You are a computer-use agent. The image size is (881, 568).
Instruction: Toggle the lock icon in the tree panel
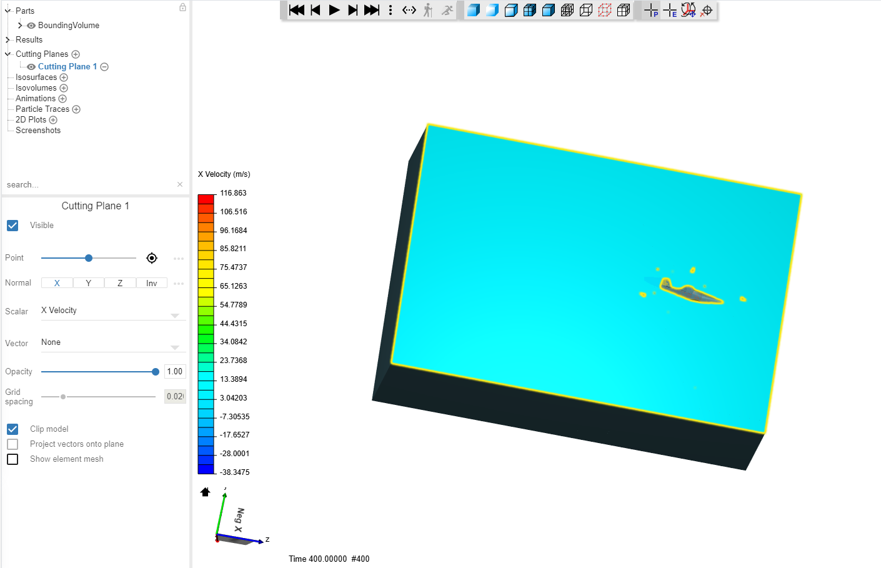[x=182, y=7]
